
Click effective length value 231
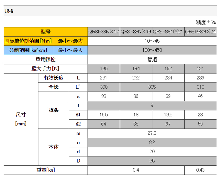[104, 78]
